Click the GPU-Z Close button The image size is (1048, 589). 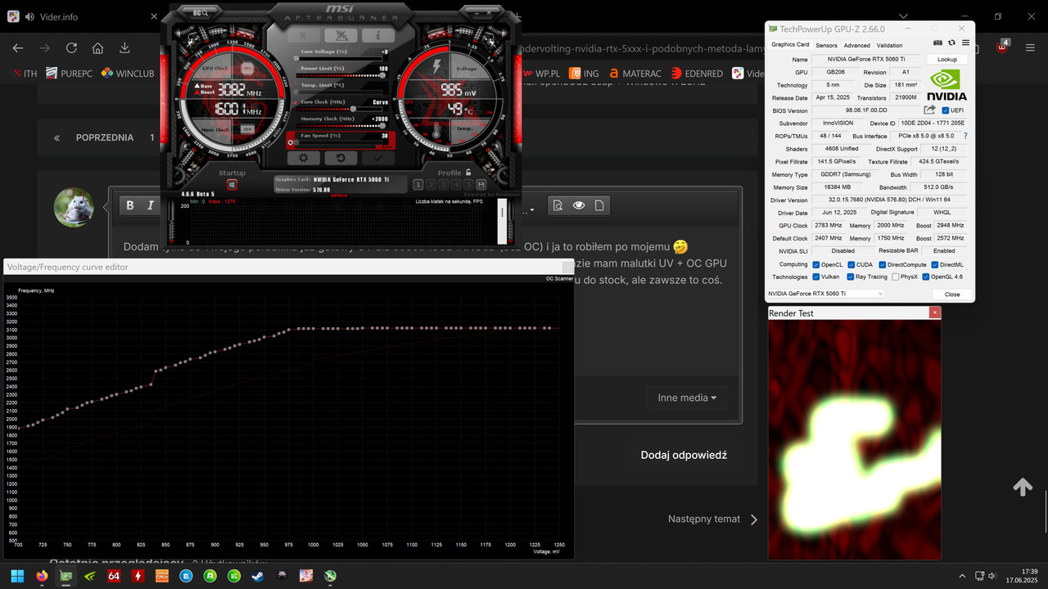952,294
